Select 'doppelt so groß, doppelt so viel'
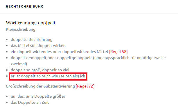This screenshot has width=178, height=111. (40, 70)
